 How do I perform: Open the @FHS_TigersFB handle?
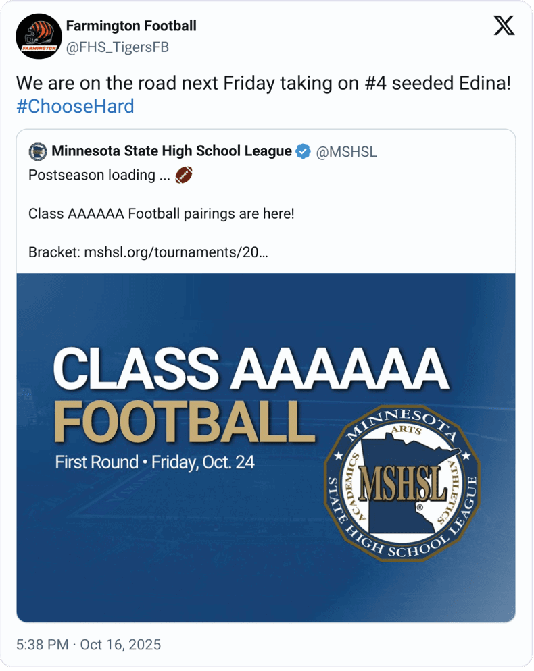click(x=117, y=47)
